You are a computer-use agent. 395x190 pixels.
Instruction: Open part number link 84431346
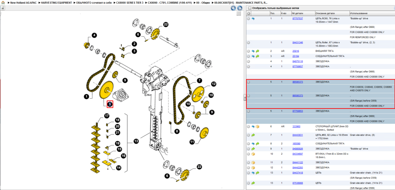(x=297, y=42)
